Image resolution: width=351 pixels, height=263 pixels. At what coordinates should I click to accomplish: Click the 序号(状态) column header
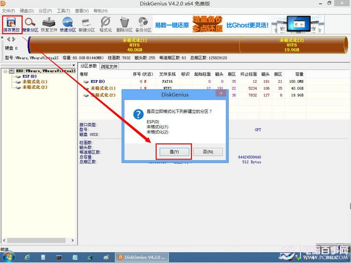[143, 74]
